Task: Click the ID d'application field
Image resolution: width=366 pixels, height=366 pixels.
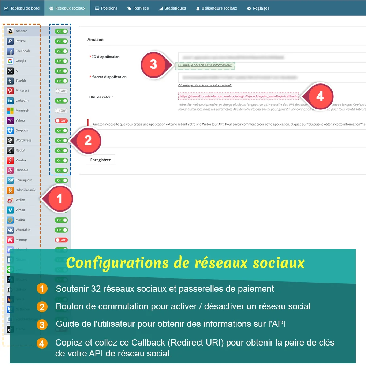Action: tap(272, 57)
